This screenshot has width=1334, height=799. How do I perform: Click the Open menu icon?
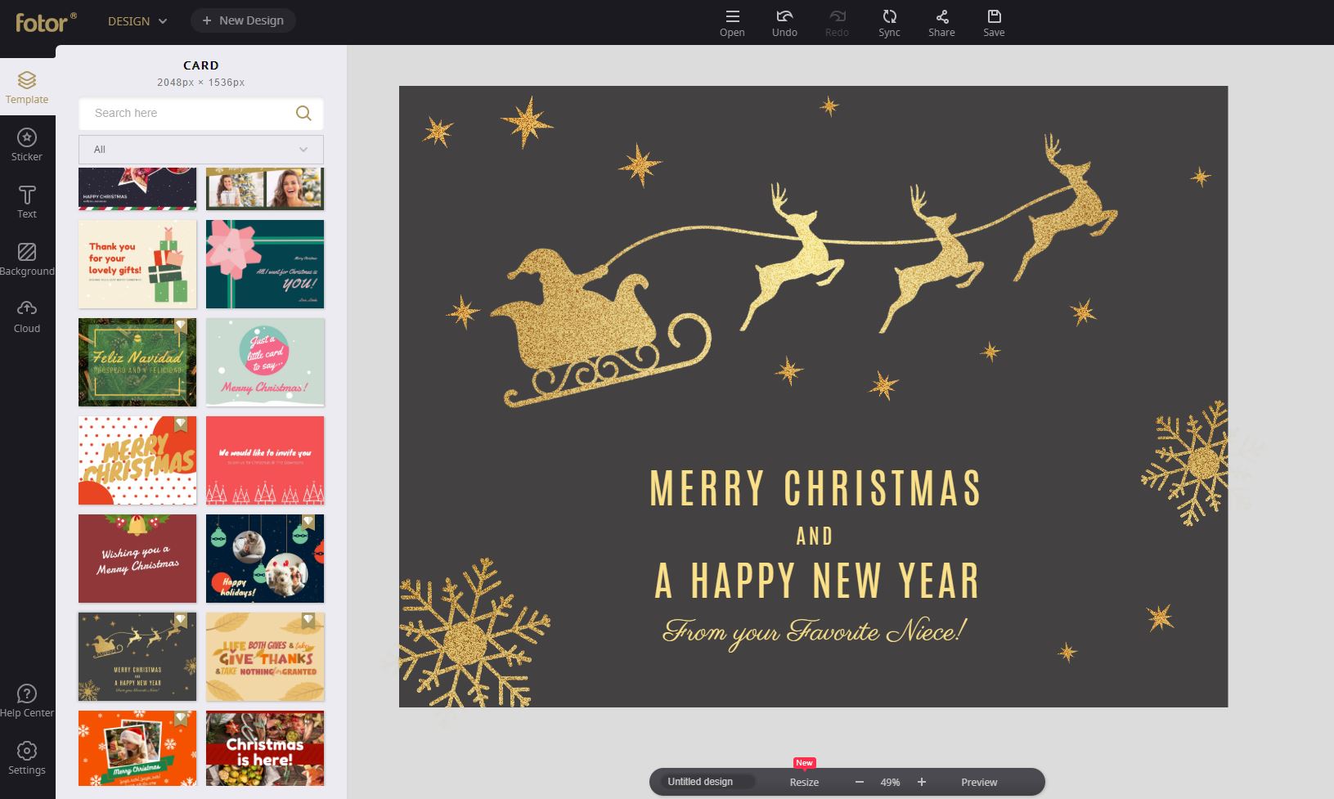pos(732,23)
